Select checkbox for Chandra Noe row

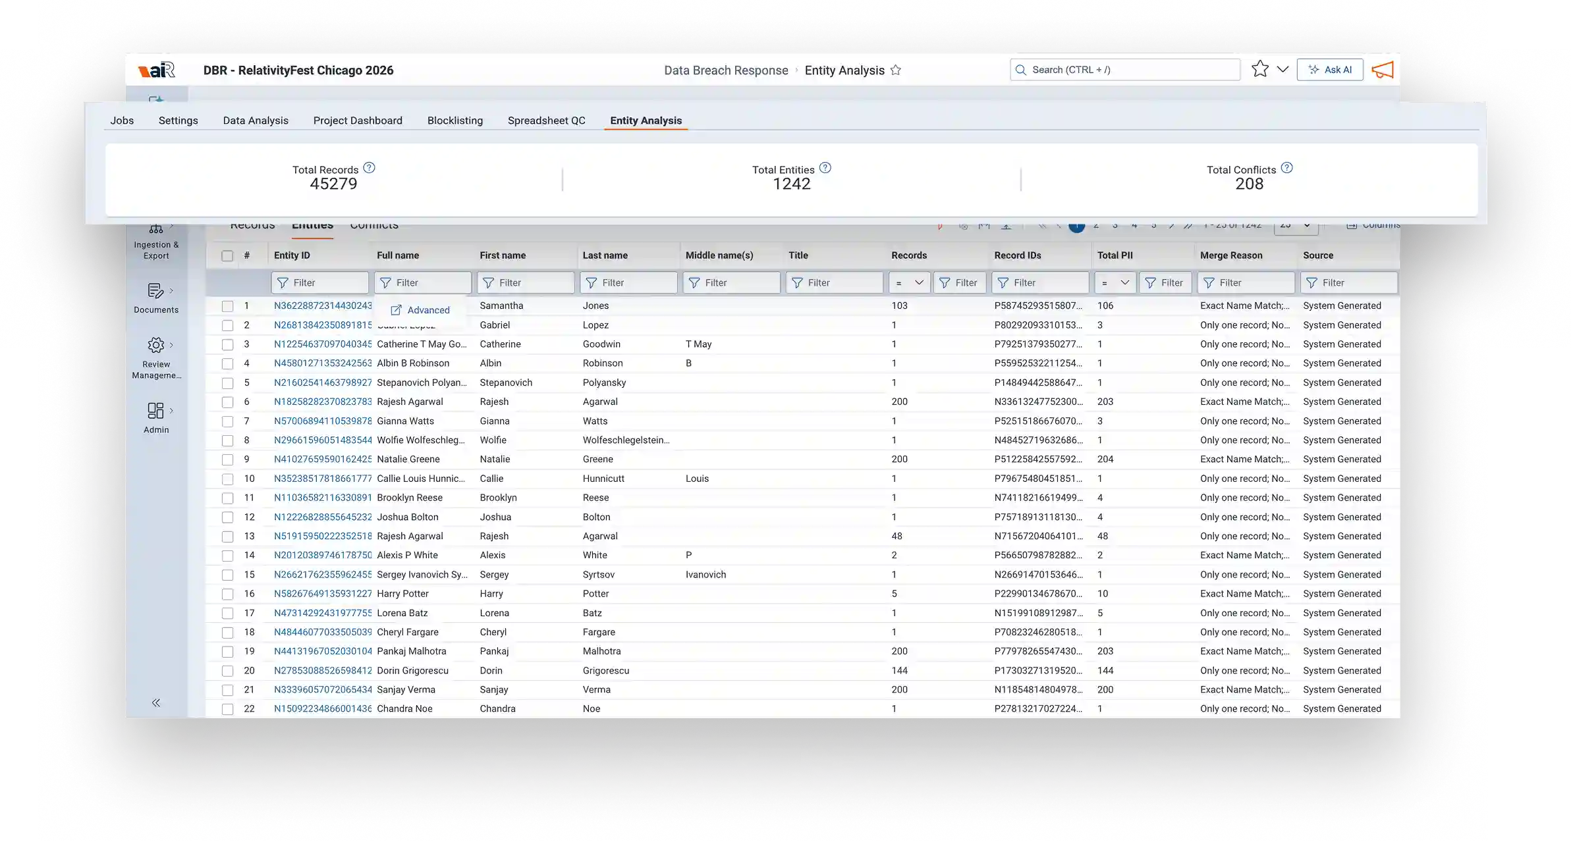[227, 709]
